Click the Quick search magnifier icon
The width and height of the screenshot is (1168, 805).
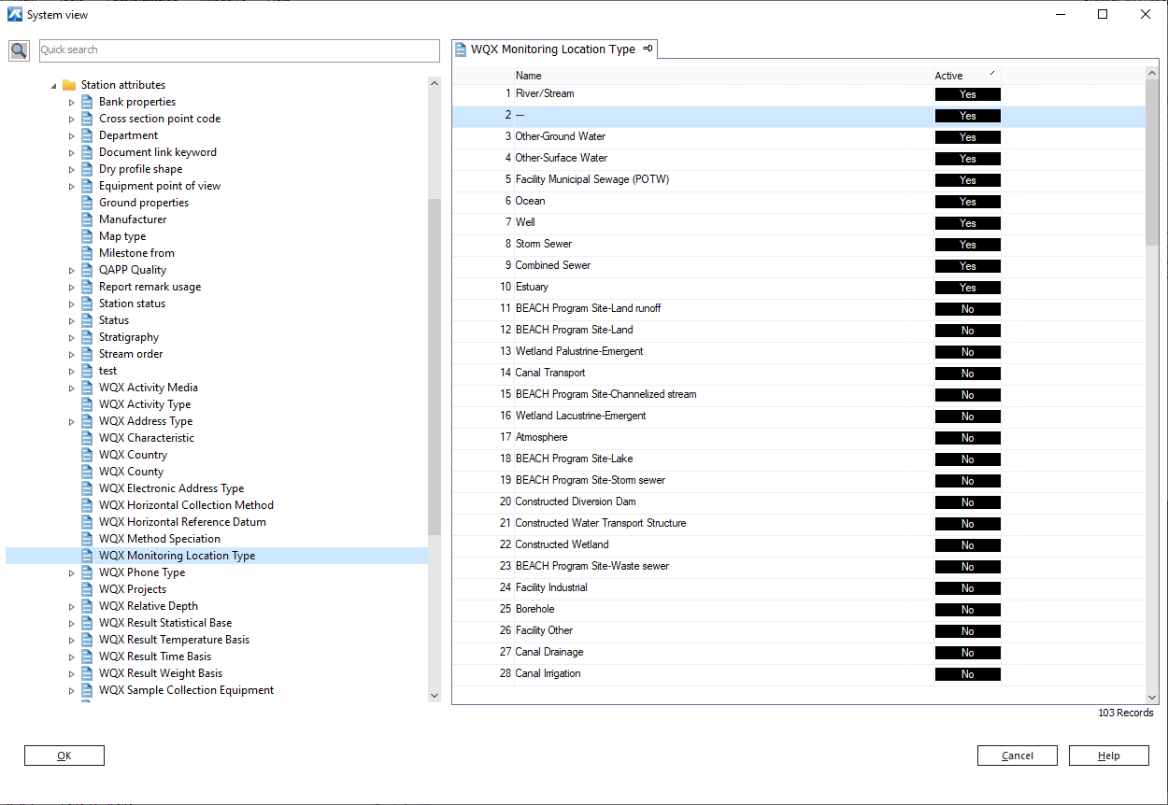[x=19, y=50]
